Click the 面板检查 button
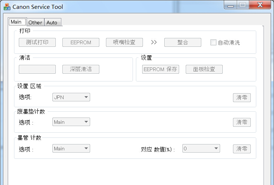The height and width of the screenshot is (185, 274). [x=204, y=69]
